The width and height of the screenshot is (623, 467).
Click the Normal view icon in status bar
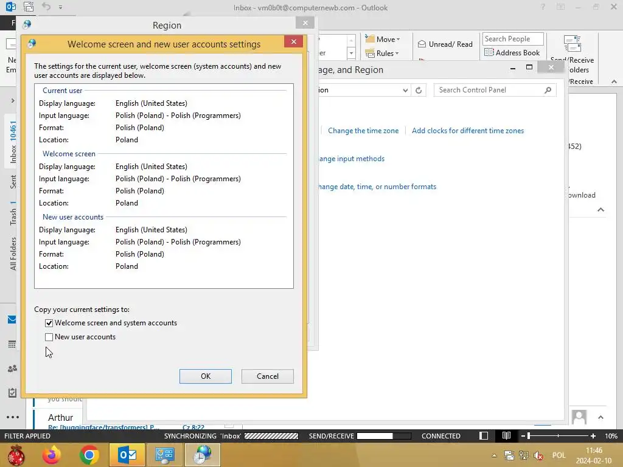(484, 436)
